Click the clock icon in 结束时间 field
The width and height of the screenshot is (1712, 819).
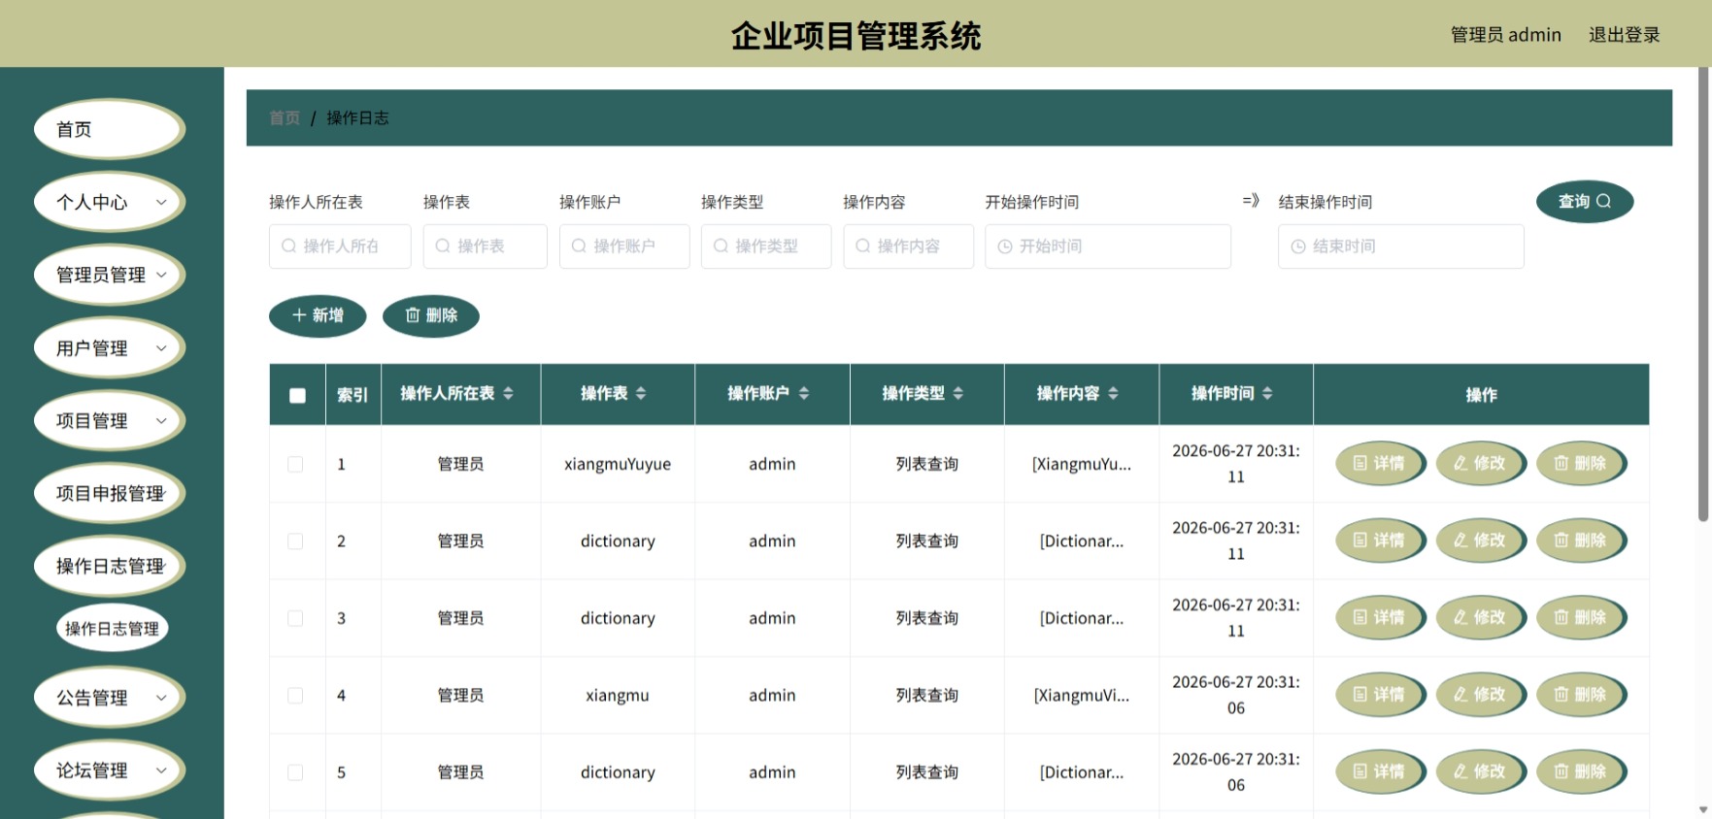1298,246
